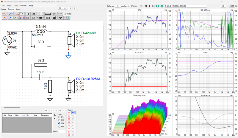
Task: Select variant S5
Action: pyautogui.click(x=69, y=125)
